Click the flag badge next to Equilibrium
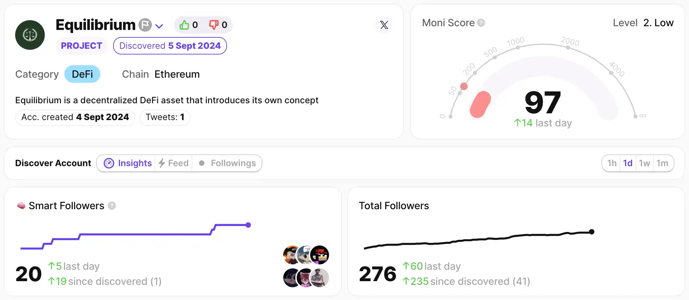 145,25
